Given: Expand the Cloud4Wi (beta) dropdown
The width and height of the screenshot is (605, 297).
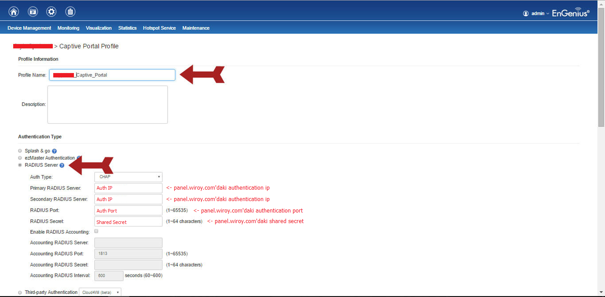Looking at the screenshot, I should coord(99,292).
